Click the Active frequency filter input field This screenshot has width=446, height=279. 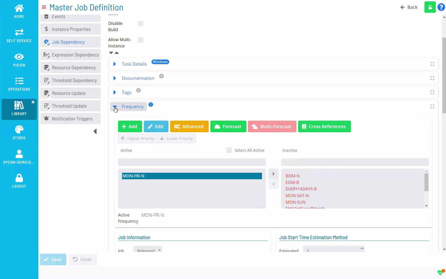coord(192,162)
